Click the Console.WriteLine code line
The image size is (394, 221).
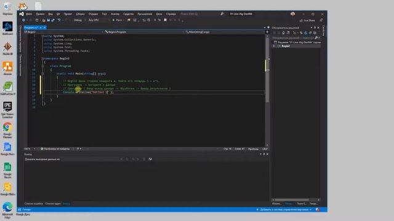tap(88, 92)
